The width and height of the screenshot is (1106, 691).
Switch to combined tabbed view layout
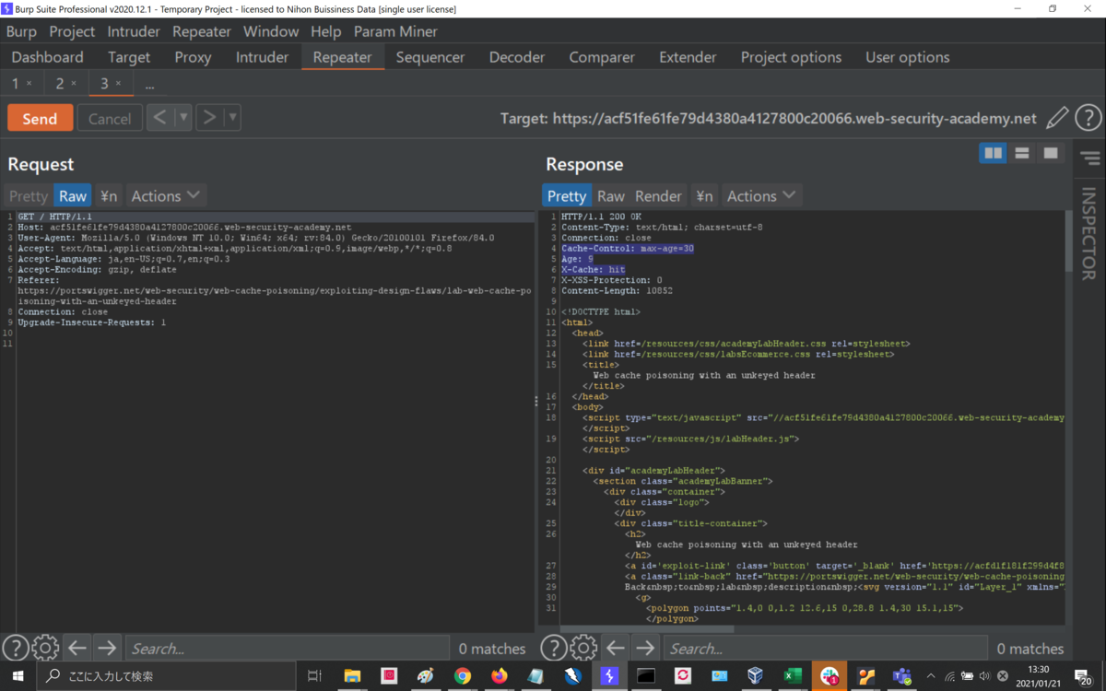pyautogui.click(x=1050, y=153)
